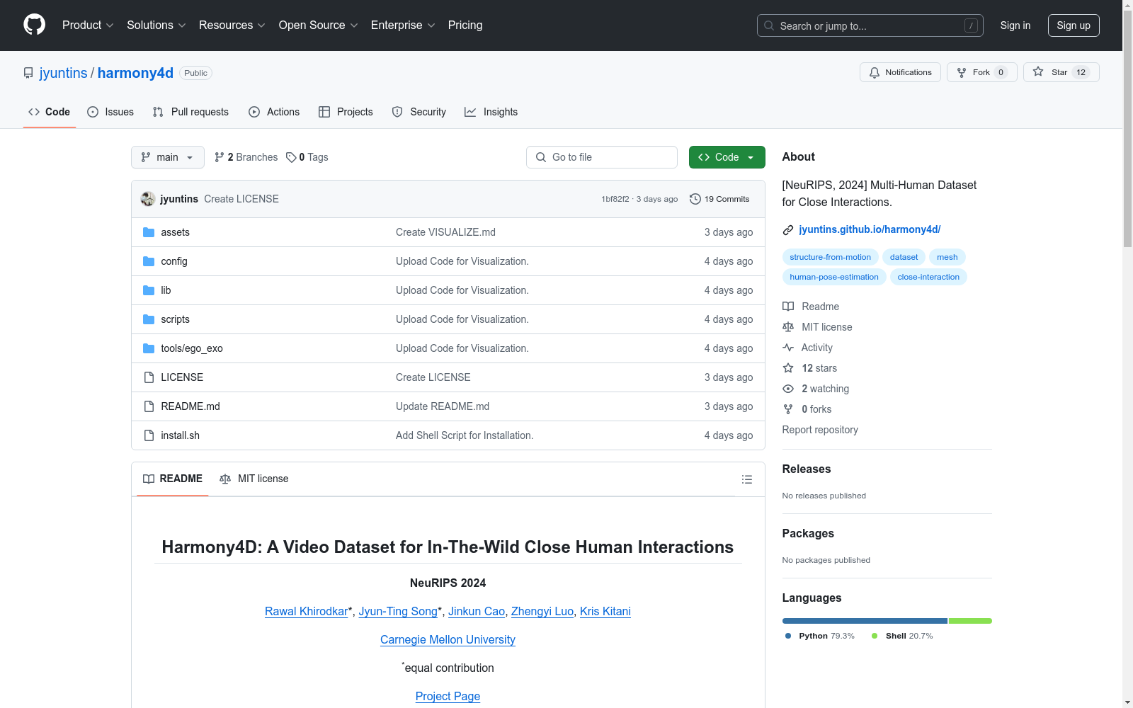Click the Go to file input
Image resolution: width=1133 pixels, height=708 pixels.
pyautogui.click(x=602, y=157)
